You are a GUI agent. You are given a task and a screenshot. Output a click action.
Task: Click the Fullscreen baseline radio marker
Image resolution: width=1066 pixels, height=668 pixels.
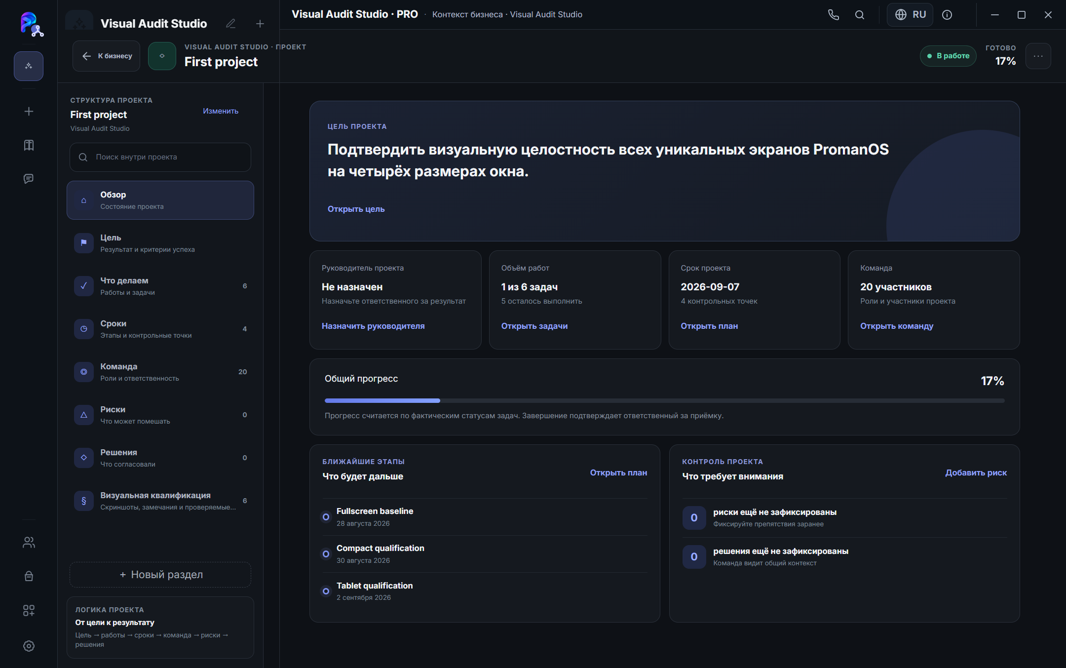pyautogui.click(x=326, y=517)
